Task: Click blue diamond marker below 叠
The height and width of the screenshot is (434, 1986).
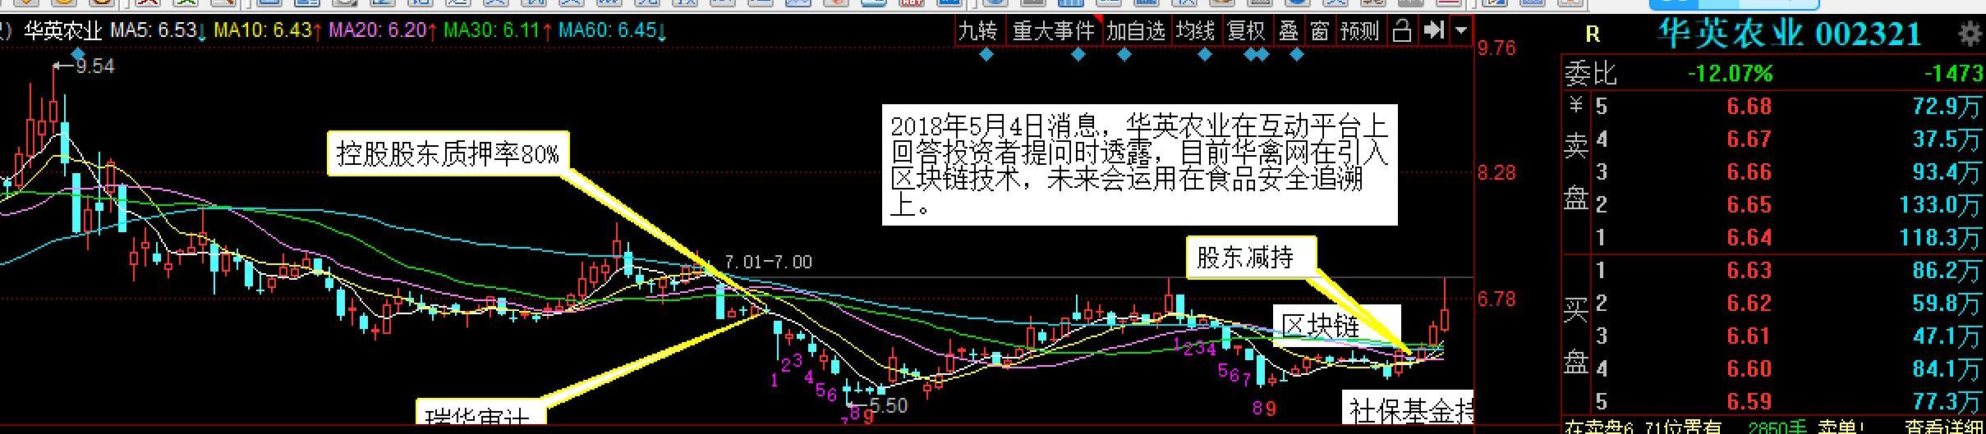Action: click(1296, 55)
